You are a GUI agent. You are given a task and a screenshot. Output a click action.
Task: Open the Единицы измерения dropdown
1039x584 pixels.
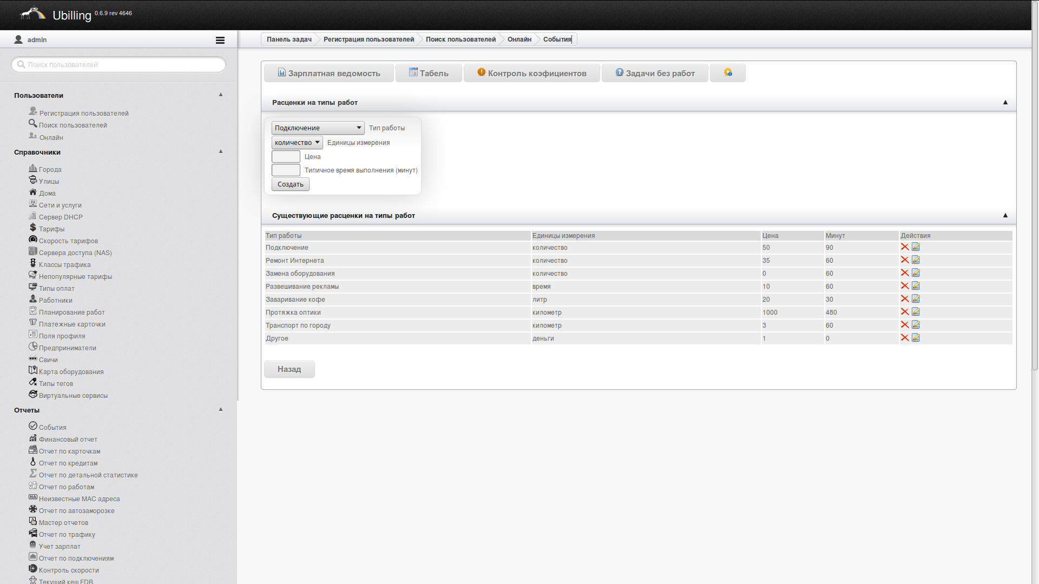point(297,143)
